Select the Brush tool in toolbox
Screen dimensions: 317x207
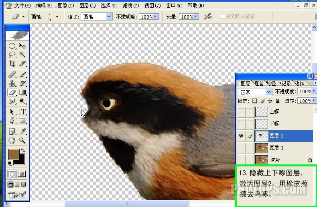click(22, 74)
